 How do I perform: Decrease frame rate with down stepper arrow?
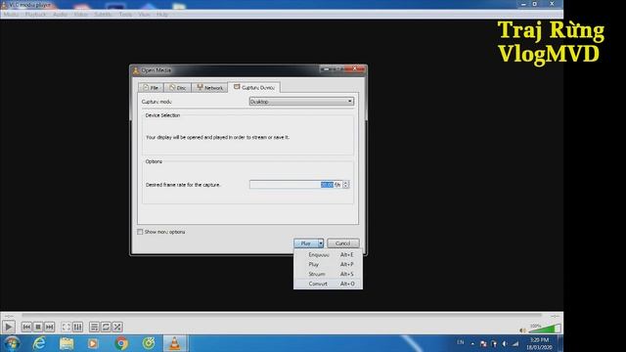(346, 187)
